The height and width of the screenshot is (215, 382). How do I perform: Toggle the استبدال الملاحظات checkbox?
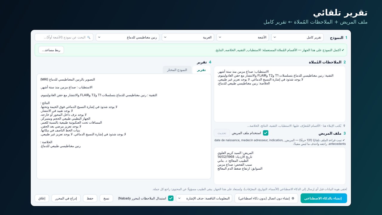coord(171,198)
